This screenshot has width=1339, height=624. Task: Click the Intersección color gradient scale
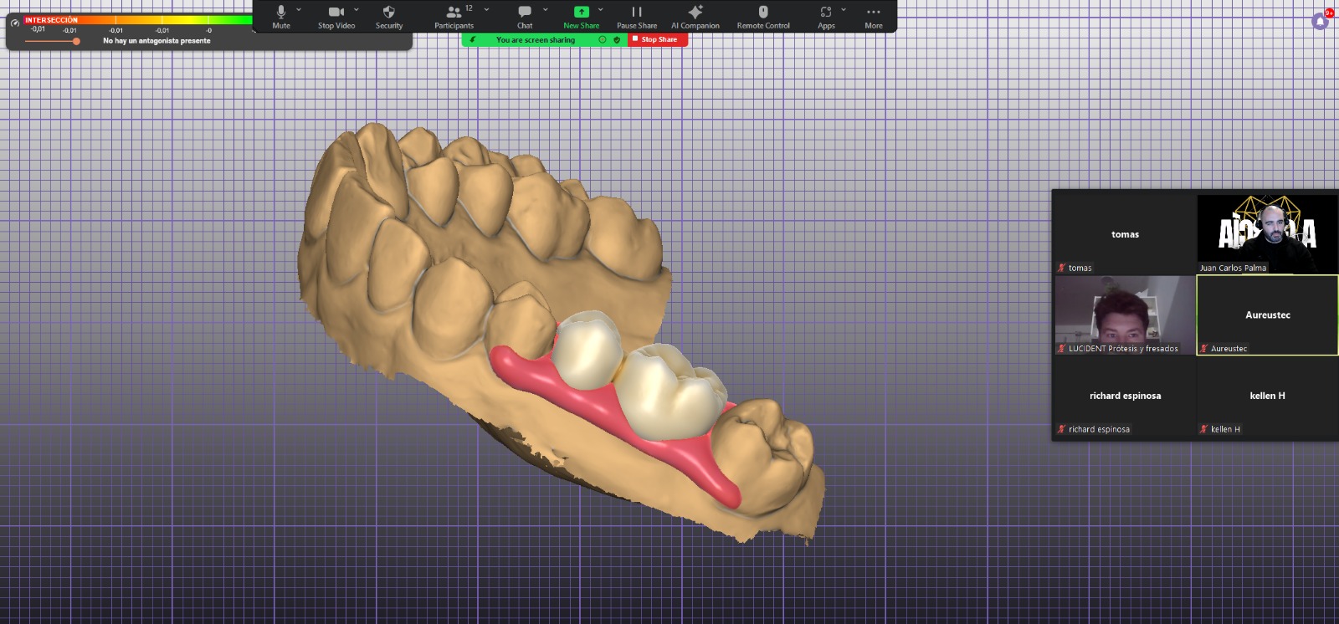[138, 20]
